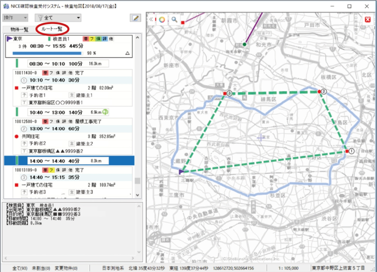Click address 東京都板橋区▲▲9999番2

pos(56,151)
